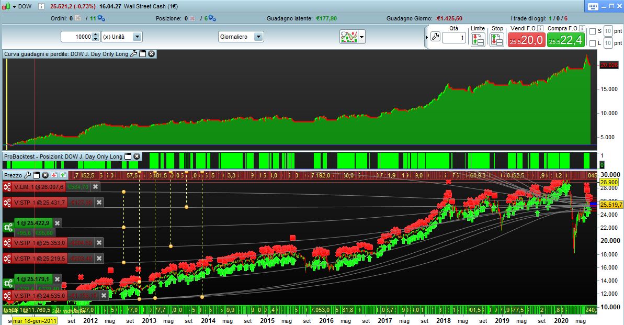Click the red down arrow icon in Prezzo header

click(x=54, y=175)
